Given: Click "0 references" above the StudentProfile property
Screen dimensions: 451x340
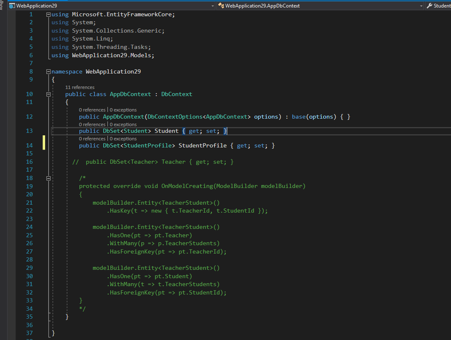Looking at the screenshot, I should (x=92, y=139).
